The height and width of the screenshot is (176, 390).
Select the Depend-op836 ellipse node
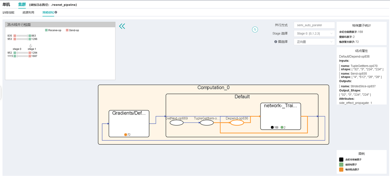coord(237,123)
